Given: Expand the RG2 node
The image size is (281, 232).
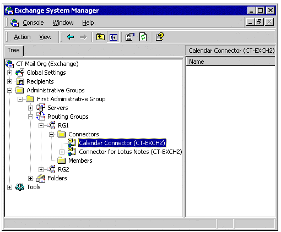Looking at the screenshot, I should 41,169.
